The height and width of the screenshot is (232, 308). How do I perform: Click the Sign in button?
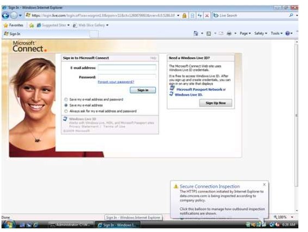pyautogui.click(x=143, y=90)
